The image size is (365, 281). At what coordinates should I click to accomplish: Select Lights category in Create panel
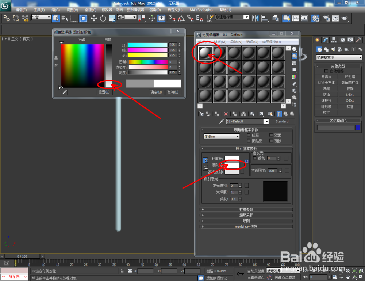333,49
